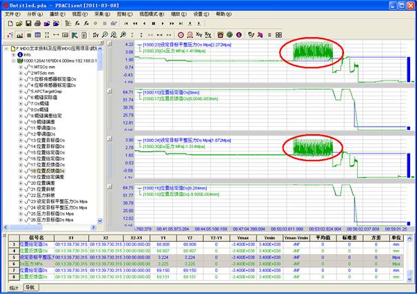Switch to the 统计 tab

[14, 286]
